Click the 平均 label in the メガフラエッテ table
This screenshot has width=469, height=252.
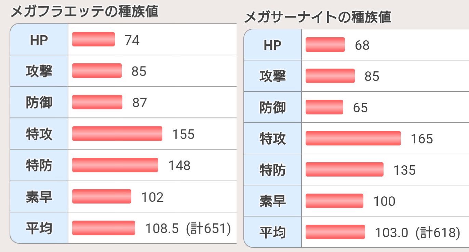39,228
